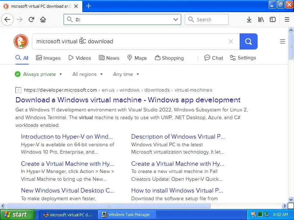Focus the browser Search field
This screenshot has height=220, width=294.
(207, 19)
